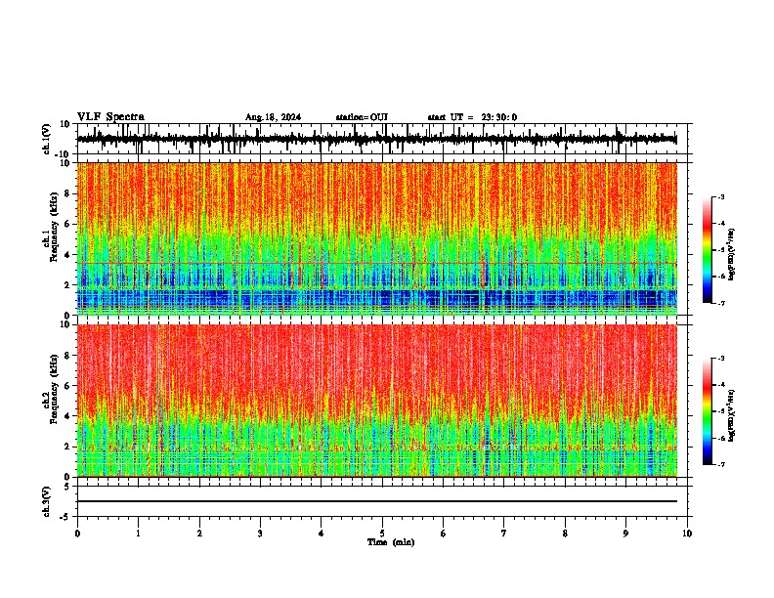Click the ch.2 spectrogram color scale bar

[x=708, y=411]
